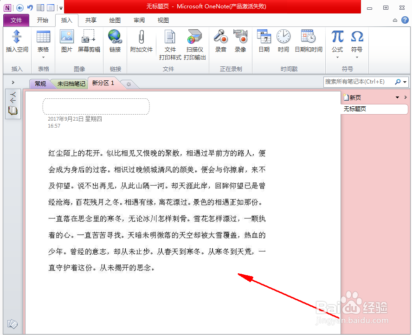Open Customize Quick Access Toolbar dropdown
This screenshot has width=412, height=335.
pyautogui.click(x=61, y=8)
